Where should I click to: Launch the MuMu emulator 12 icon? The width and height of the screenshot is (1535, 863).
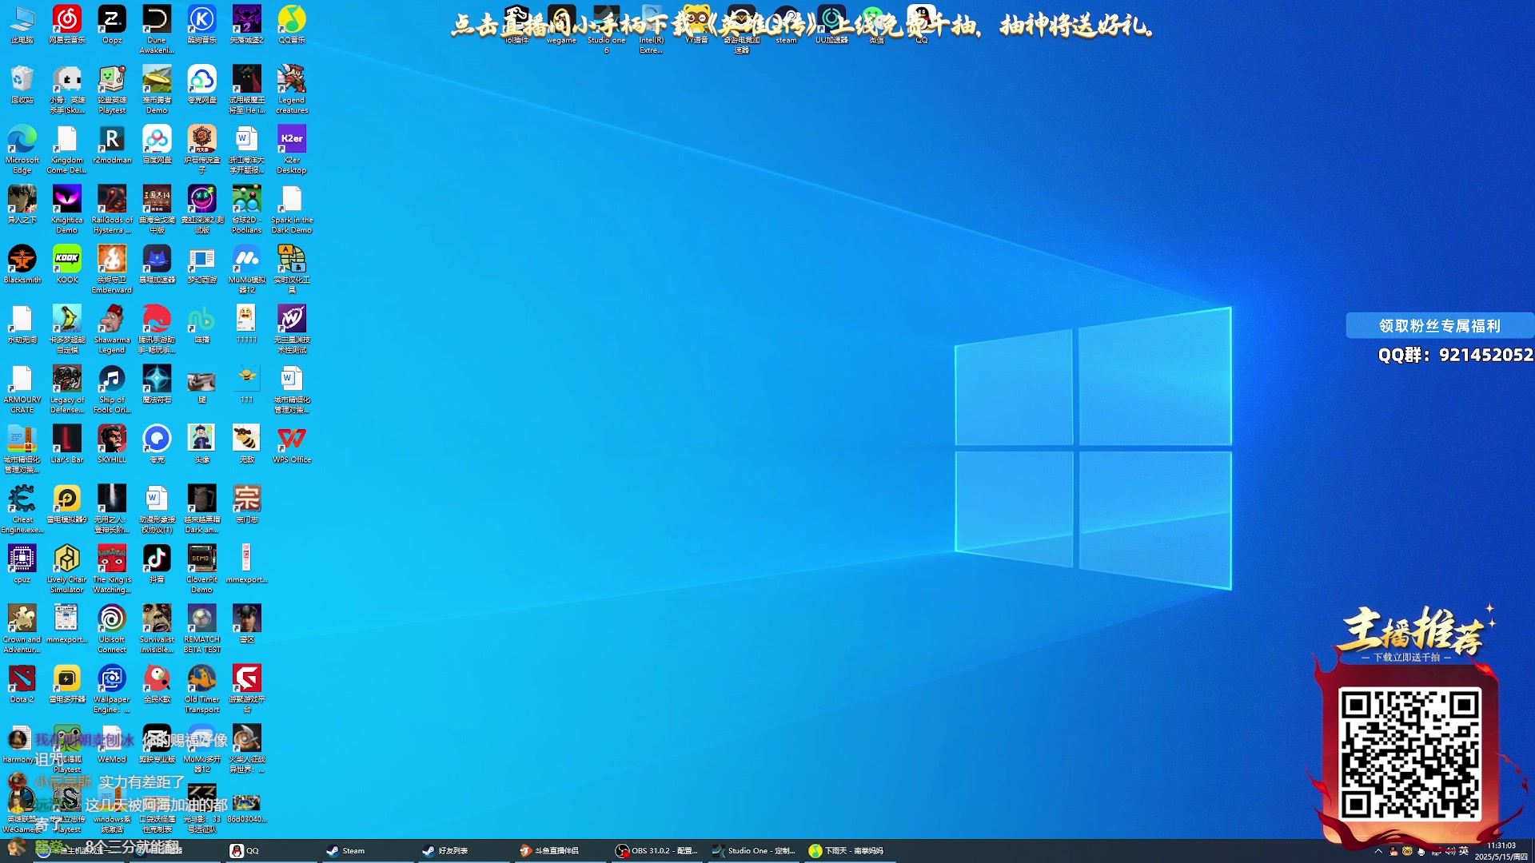pyautogui.click(x=247, y=269)
